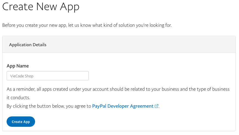Click 'Create' text inside the blue button
This screenshot has height=135, width=239.
tap(17, 122)
